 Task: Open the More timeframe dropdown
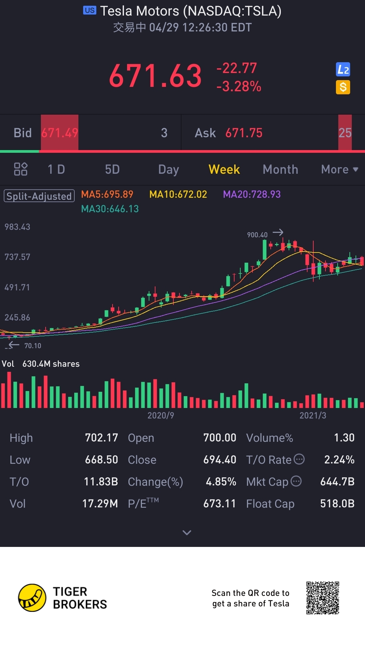tap(339, 169)
